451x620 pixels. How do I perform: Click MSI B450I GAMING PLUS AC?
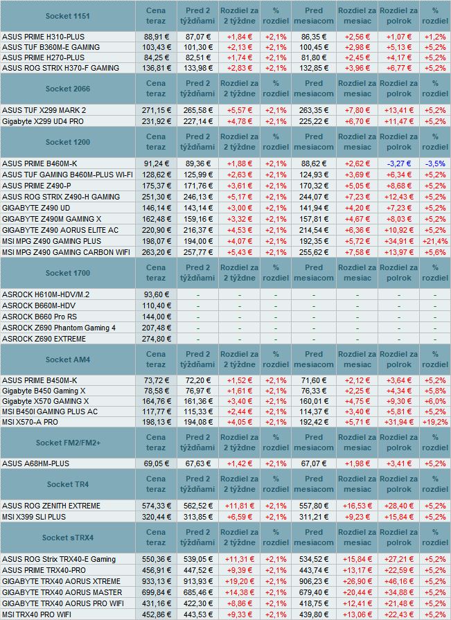coord(50,411)
